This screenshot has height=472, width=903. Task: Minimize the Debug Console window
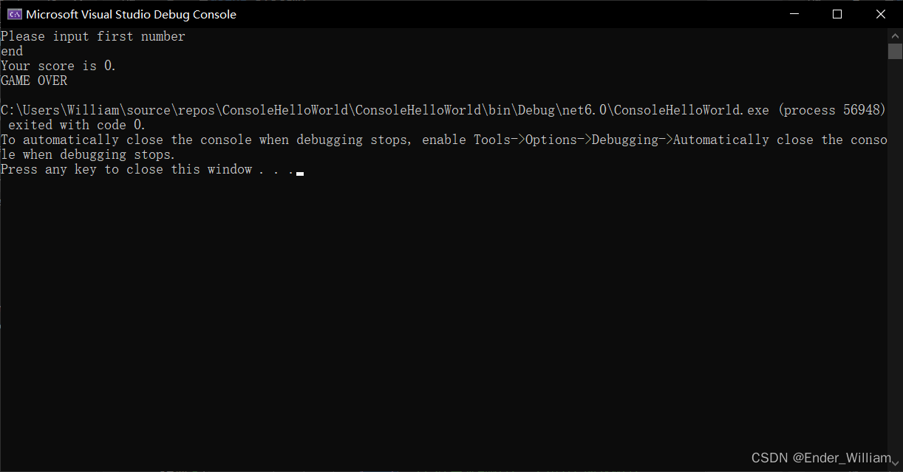[x=794, y=14]
